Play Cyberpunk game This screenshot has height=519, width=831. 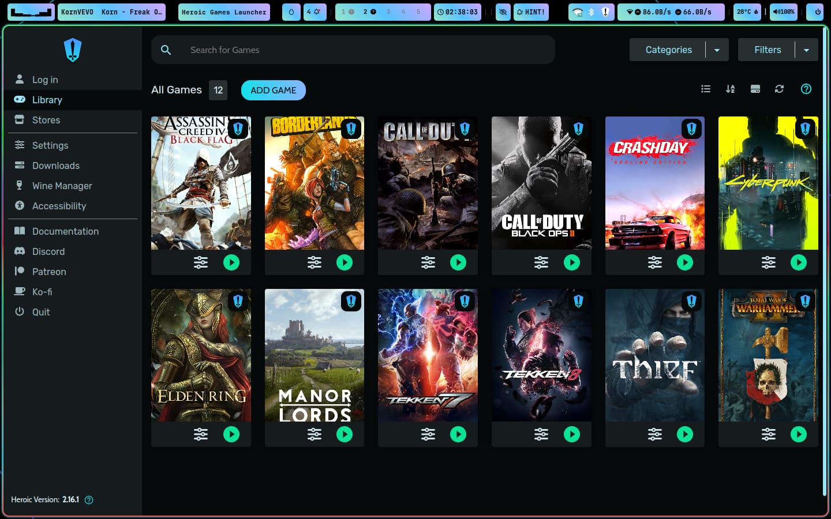coord(799,262)
